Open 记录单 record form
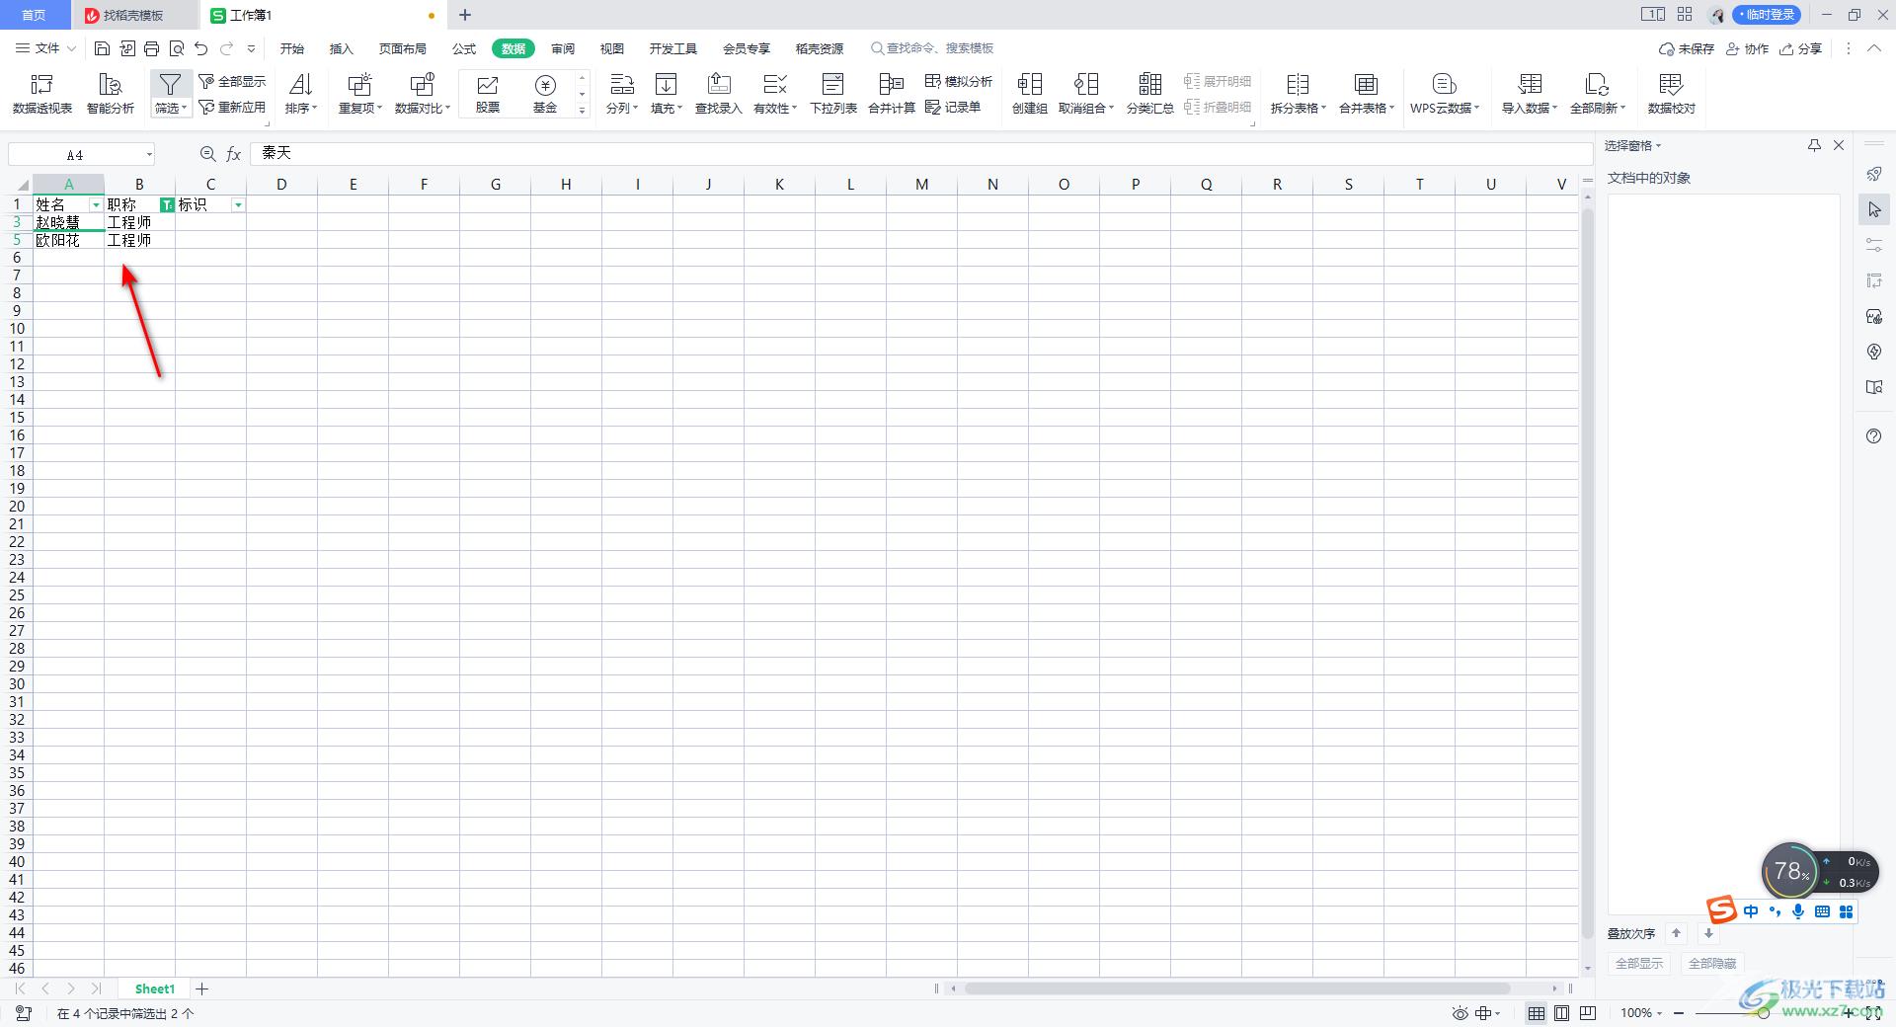The width and height of the screenshot is (1896, 1027). pyautogui.click(x=953, y=107)
